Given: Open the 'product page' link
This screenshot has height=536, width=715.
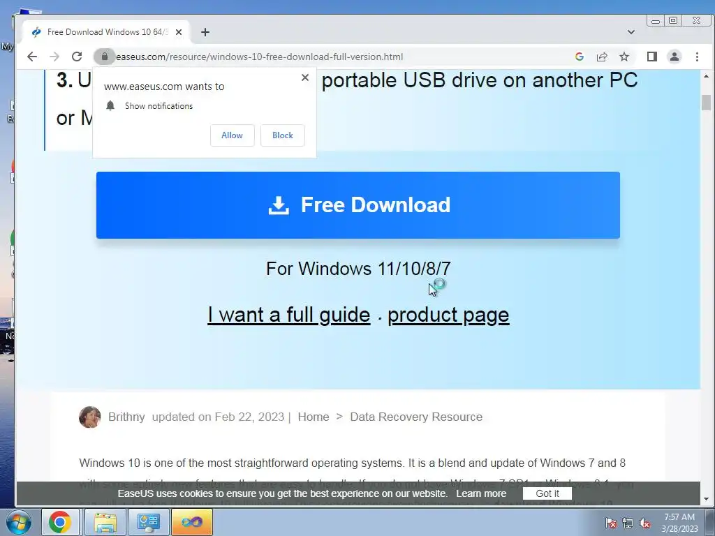Looking at the screenshot, I should click(448, 315).
